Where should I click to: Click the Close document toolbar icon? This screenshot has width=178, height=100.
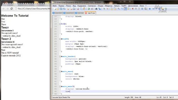click(68, 9)
